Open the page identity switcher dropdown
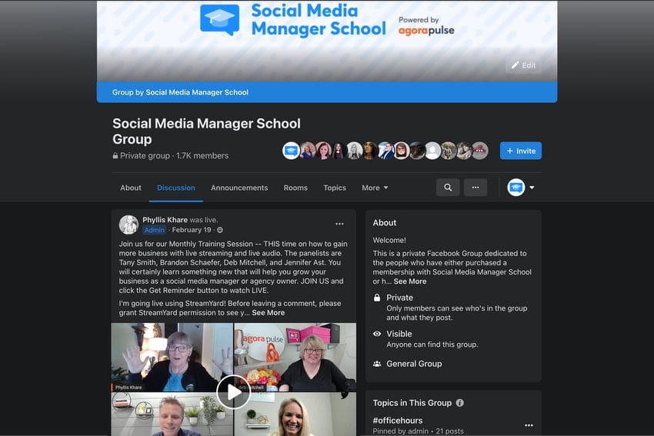 click(x=521, y=188)
